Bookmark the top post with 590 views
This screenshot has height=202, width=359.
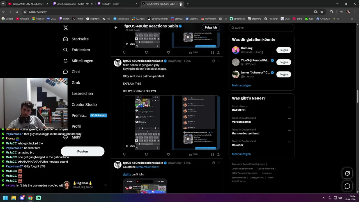pyautogui.click(x=213, y=52)
